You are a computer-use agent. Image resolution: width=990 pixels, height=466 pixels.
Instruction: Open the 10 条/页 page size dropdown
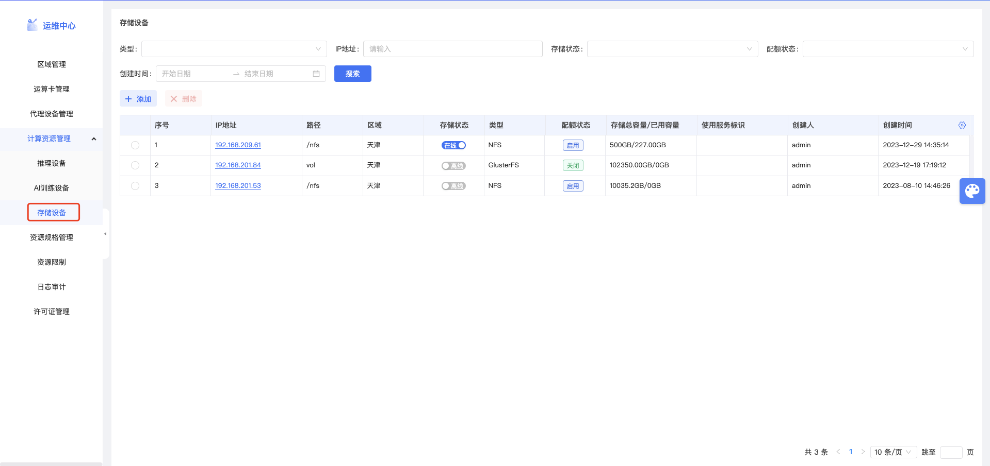pos(894,452)
